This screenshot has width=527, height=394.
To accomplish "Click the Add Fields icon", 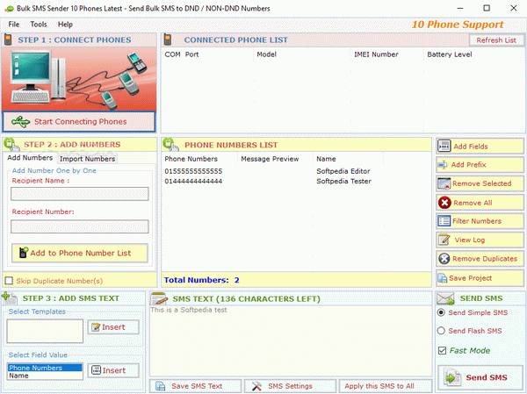I will [x=444, y=147].
